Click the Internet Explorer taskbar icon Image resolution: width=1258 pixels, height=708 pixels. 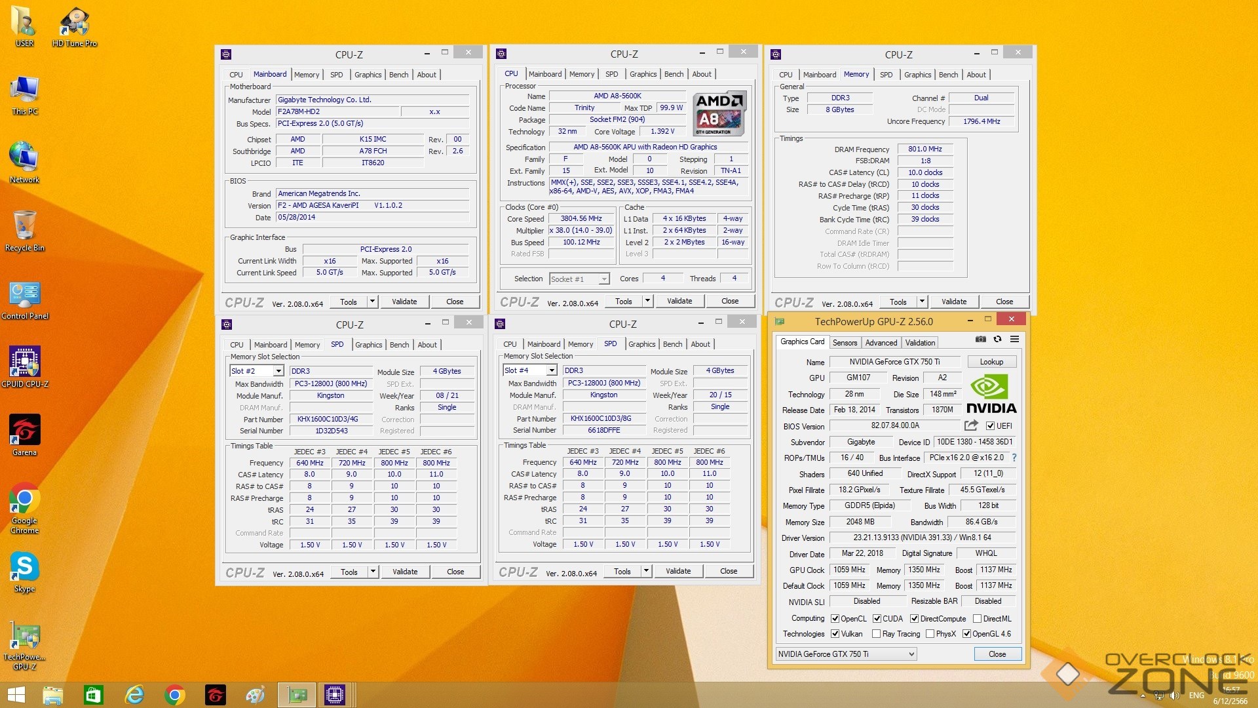(134, 695)
